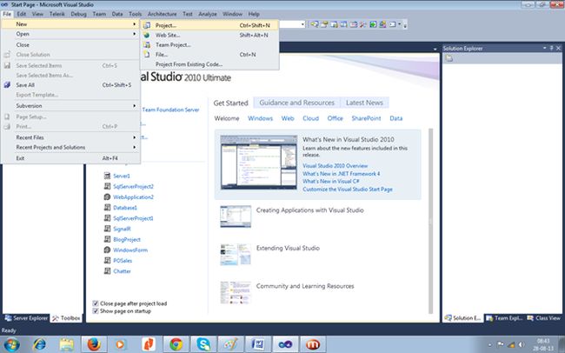
Task: Click the Web Site globe icon
Action: [147, 35]
